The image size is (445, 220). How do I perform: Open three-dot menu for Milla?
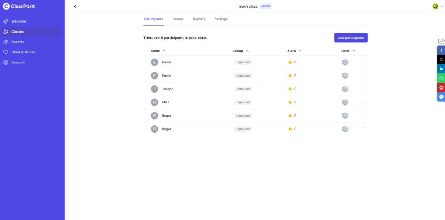tap(362, 102)
